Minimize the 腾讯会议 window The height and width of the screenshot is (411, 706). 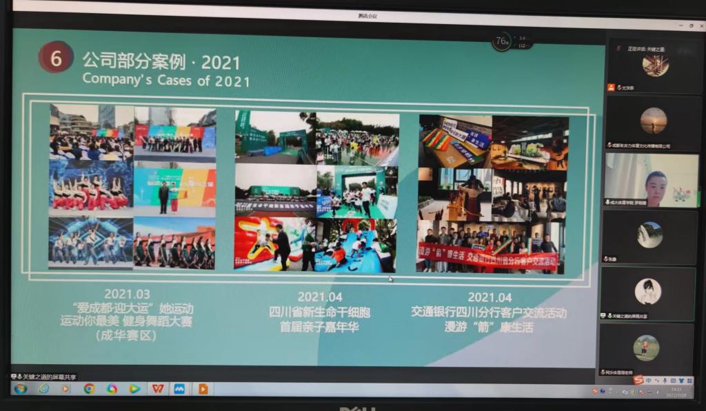pos(680,26)
